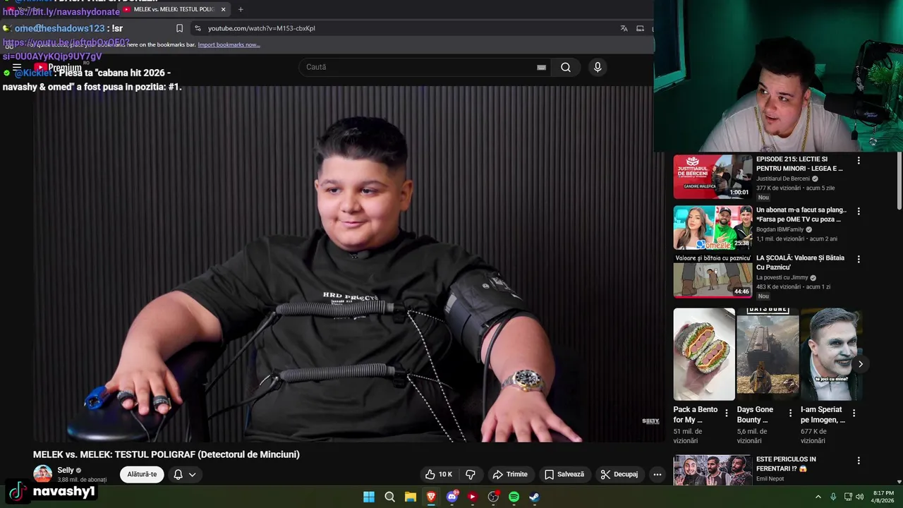This screenshot has width=903, height=508.
Task: Start voice search with the microphone
Action: pyautogui.click(x=598, y=67)
